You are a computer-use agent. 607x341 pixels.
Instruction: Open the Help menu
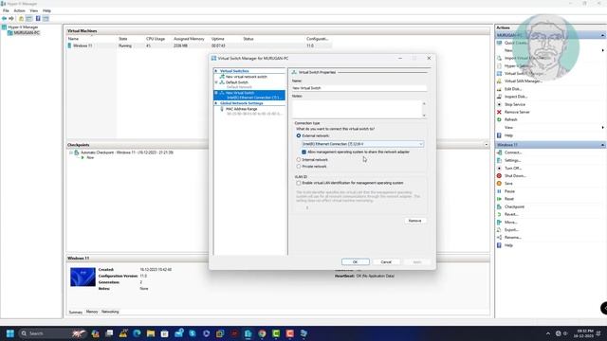tap(46, 10)
